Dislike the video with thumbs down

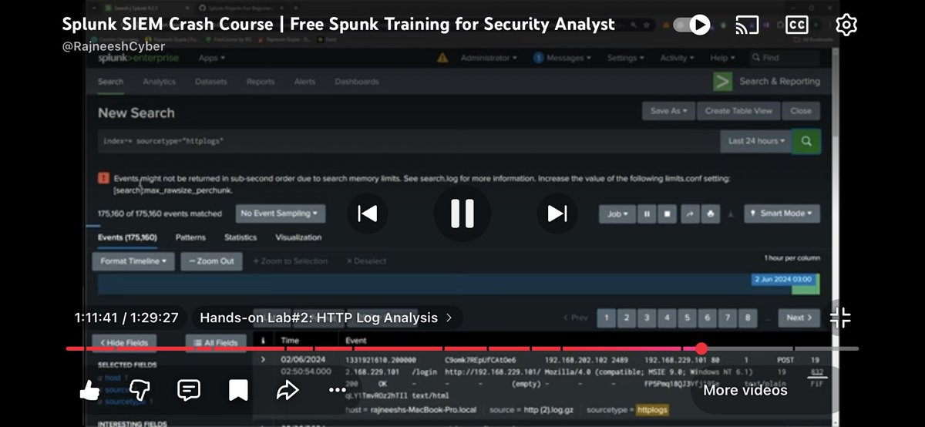tap(139, 390)
